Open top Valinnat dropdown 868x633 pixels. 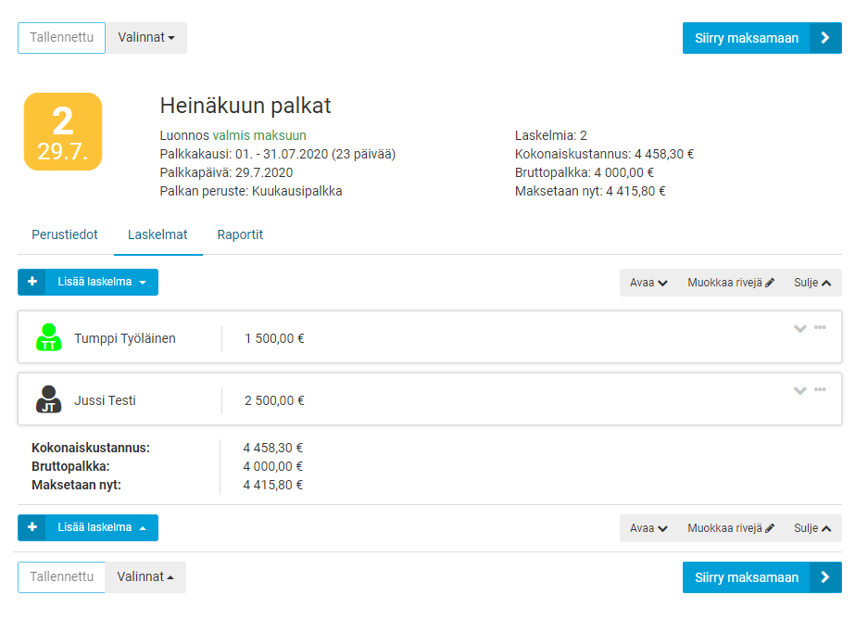146,38
